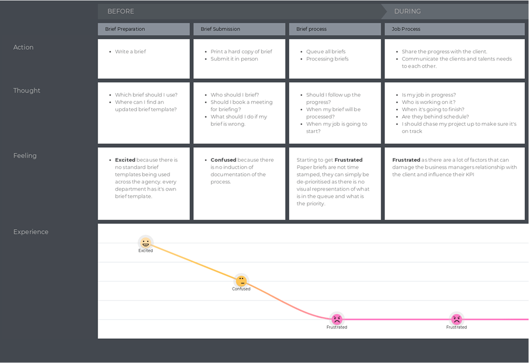Click the "Queue all briefs" action card
Viewport: 529px width, 363px height.
[335, 59]
